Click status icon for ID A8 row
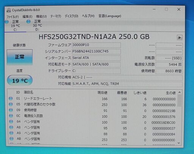 point(11,127)
